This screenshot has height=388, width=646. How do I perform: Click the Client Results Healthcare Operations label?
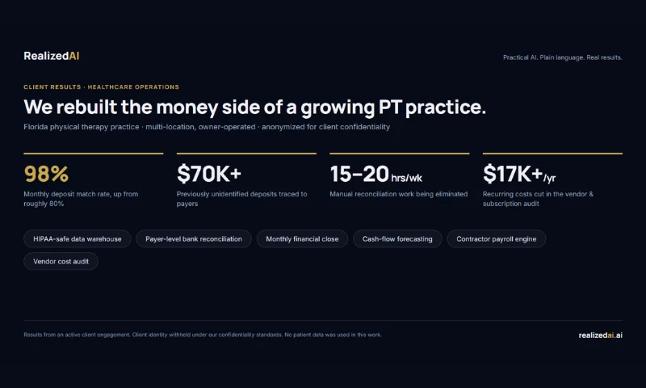[x=102, y=87]
